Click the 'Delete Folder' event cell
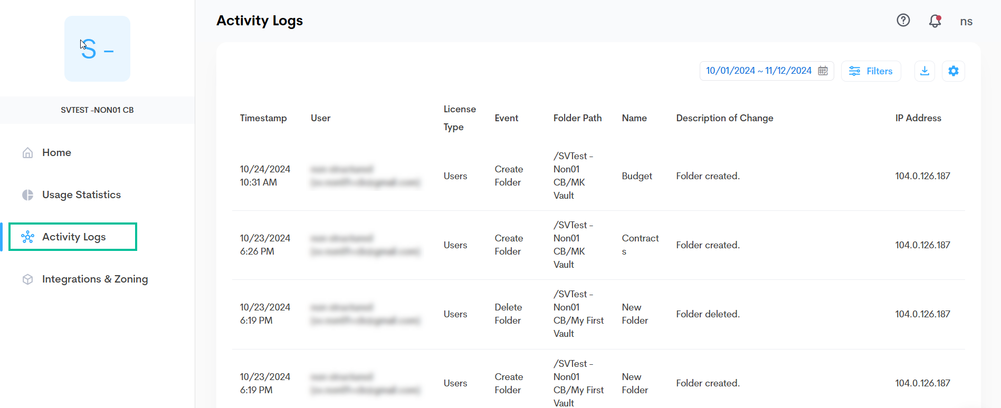The width and height of the screenshot is (1001, 408). [x=508, y=314]
